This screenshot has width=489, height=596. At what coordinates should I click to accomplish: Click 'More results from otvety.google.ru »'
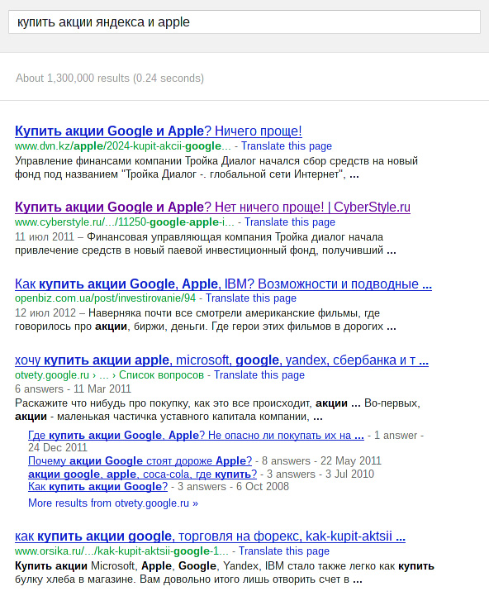pyautogui.click(x=113, y=503)
